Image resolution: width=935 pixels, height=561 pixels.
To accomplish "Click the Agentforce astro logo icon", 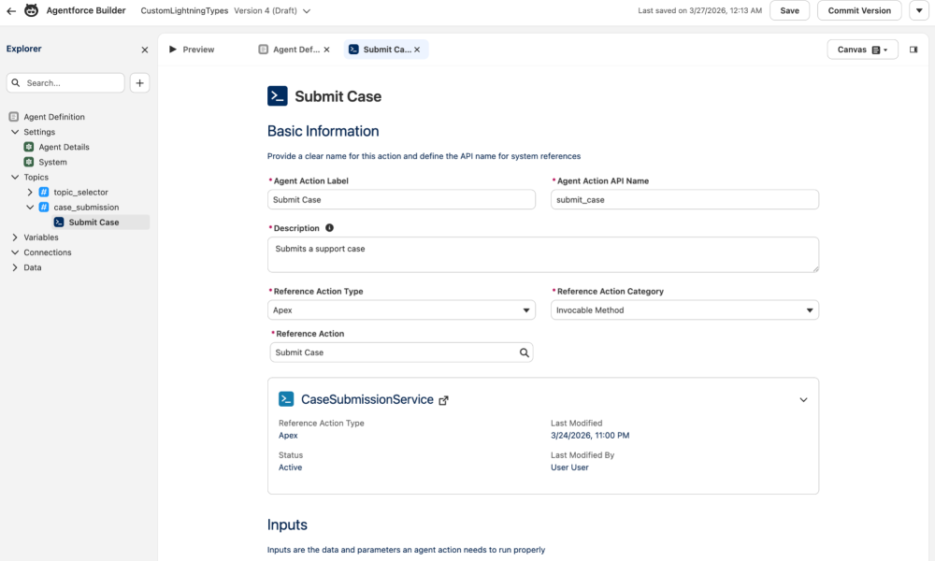I will point(31,10).
